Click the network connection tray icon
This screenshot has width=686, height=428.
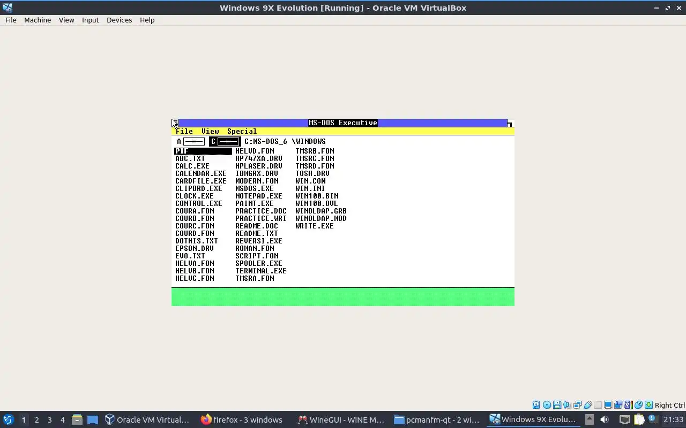pos(625,419)
